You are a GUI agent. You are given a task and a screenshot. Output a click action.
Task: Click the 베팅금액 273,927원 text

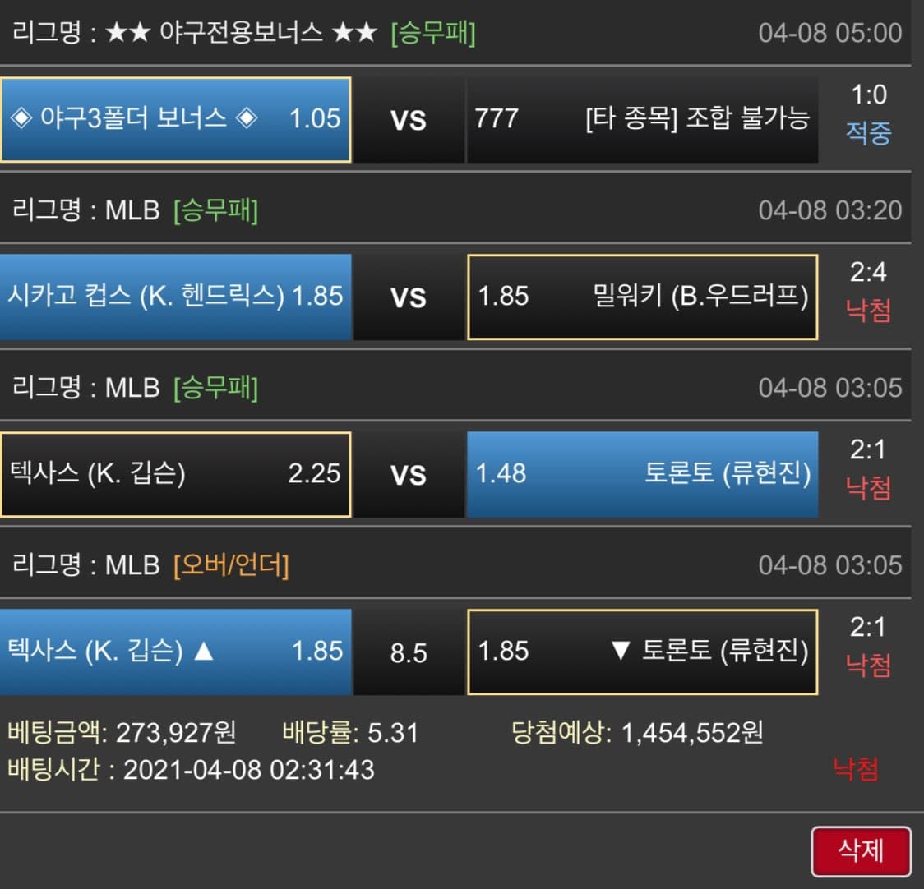tap(122, 731)
